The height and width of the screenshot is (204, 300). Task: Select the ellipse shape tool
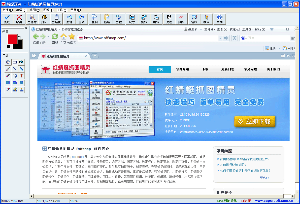click(21, 82)
